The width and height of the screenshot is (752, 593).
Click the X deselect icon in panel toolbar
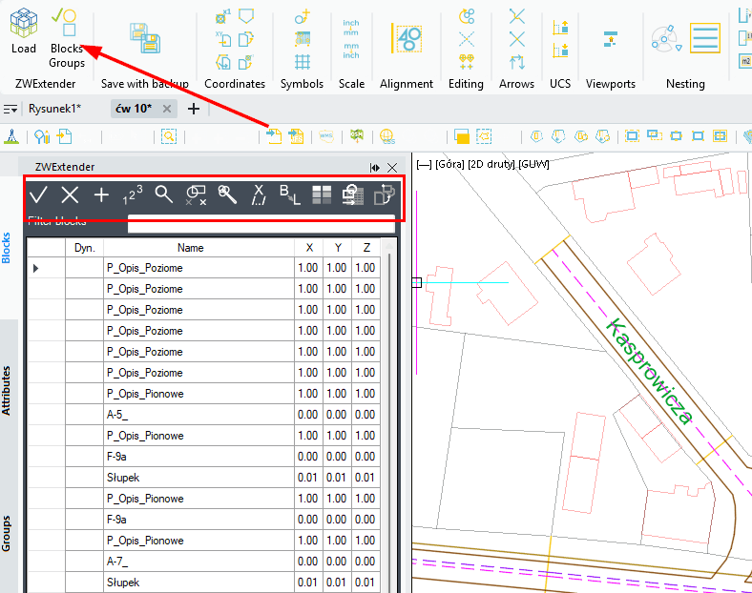(70, 194)
